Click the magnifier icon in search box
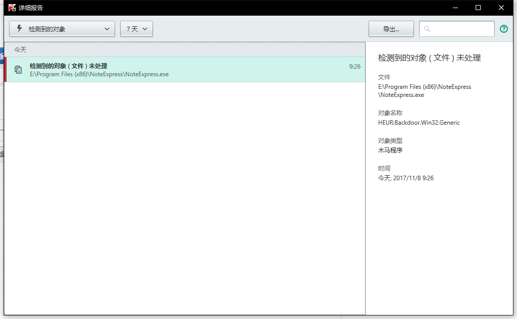Viewport: 517px width, 319px height. click(427, 29)
